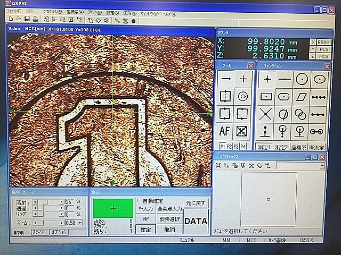The image size is (341, 255).
Task: Open the graphics panel dropdown list
Action: 322,166
